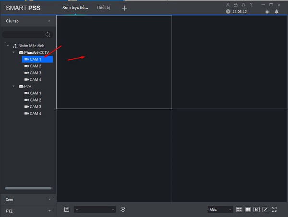The image size is (288, 217).
Task: Click the device search input field
Action: click(x=24, y=35)
